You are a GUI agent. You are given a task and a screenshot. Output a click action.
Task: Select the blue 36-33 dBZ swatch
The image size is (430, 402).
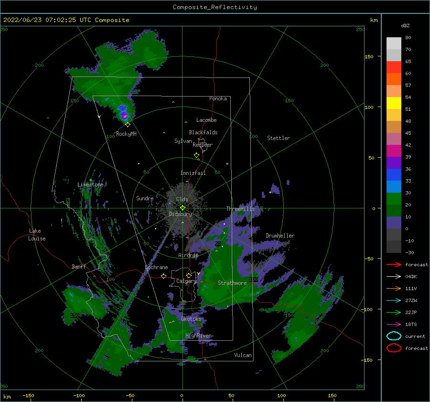pos(394,174)
